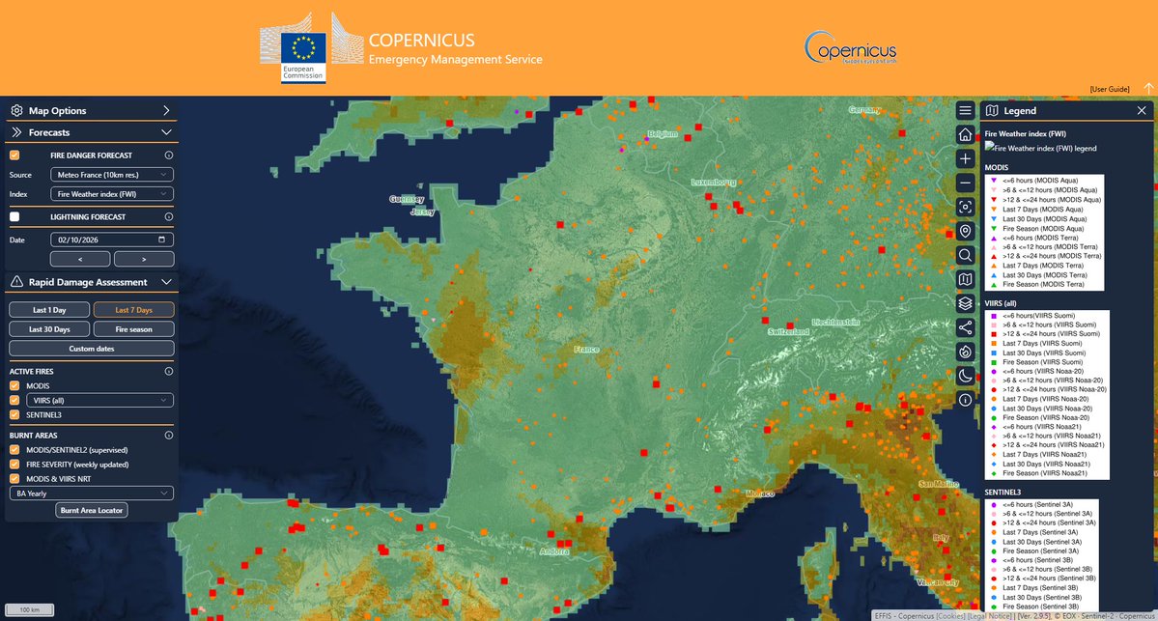
Task: Close the Legend panel
Action: coord(1141,111)
